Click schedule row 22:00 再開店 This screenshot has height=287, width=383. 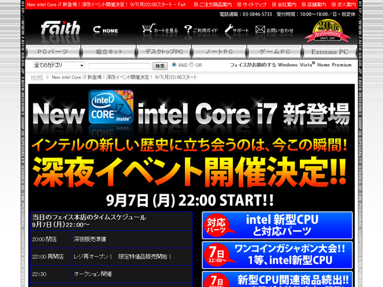111,257
